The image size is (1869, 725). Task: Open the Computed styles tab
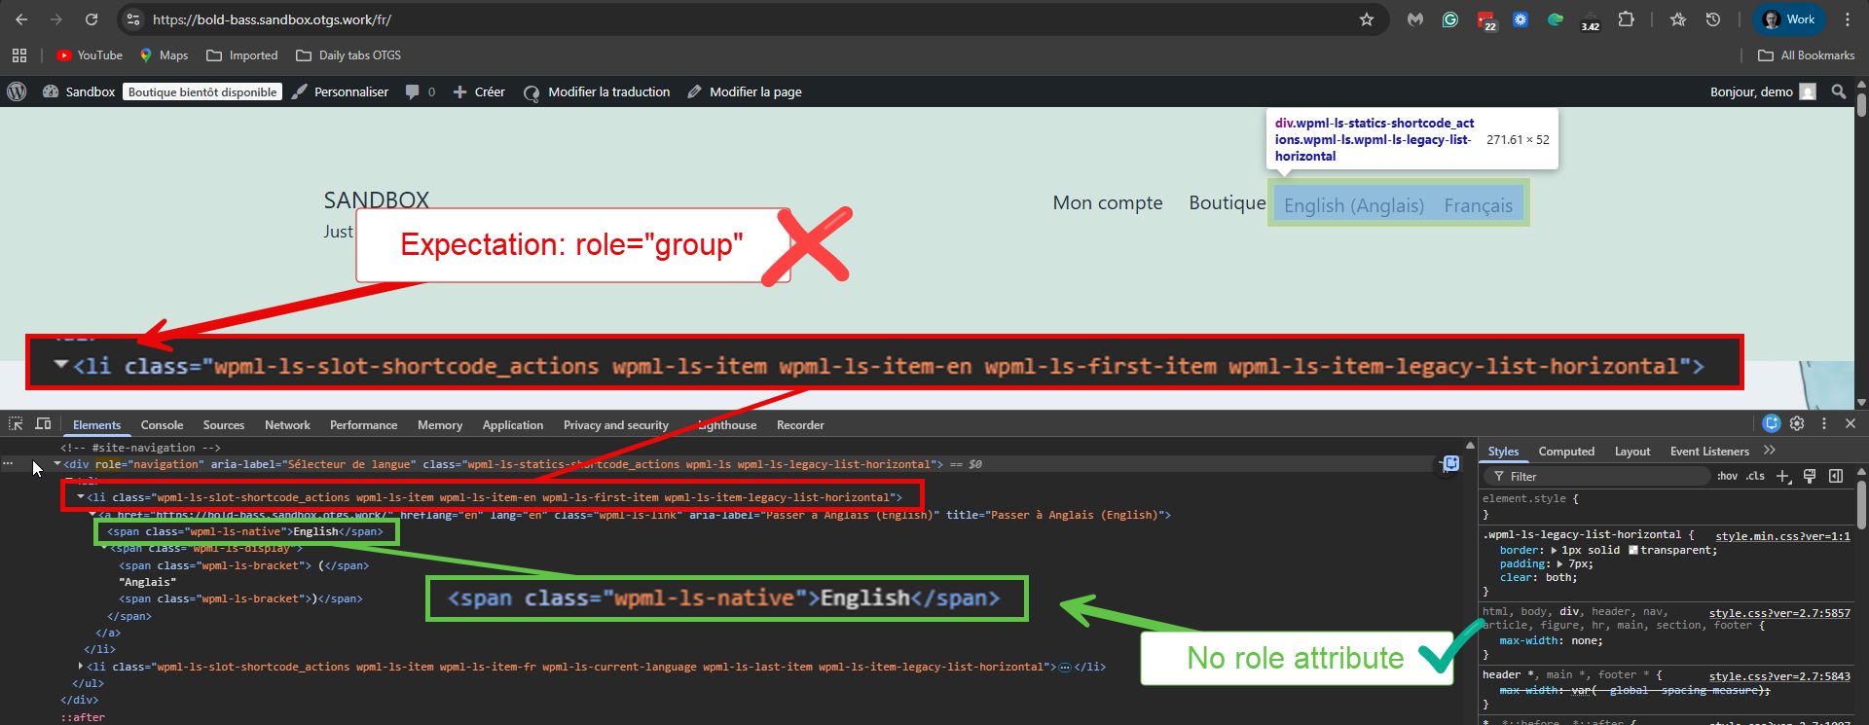[x=1565, y=452]
